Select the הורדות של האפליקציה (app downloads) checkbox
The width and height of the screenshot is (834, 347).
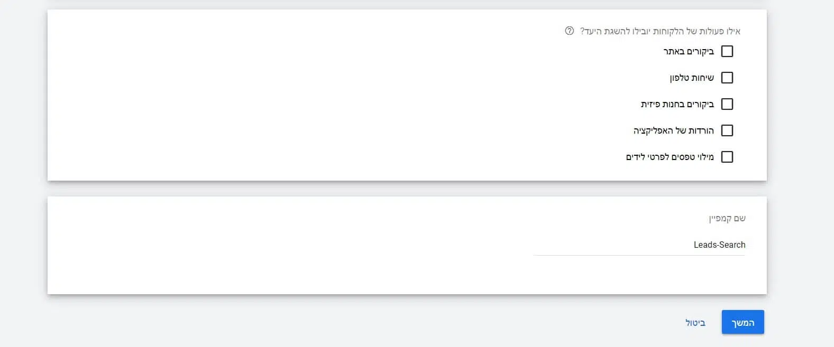pyautogui.click(x=727, y=130)
